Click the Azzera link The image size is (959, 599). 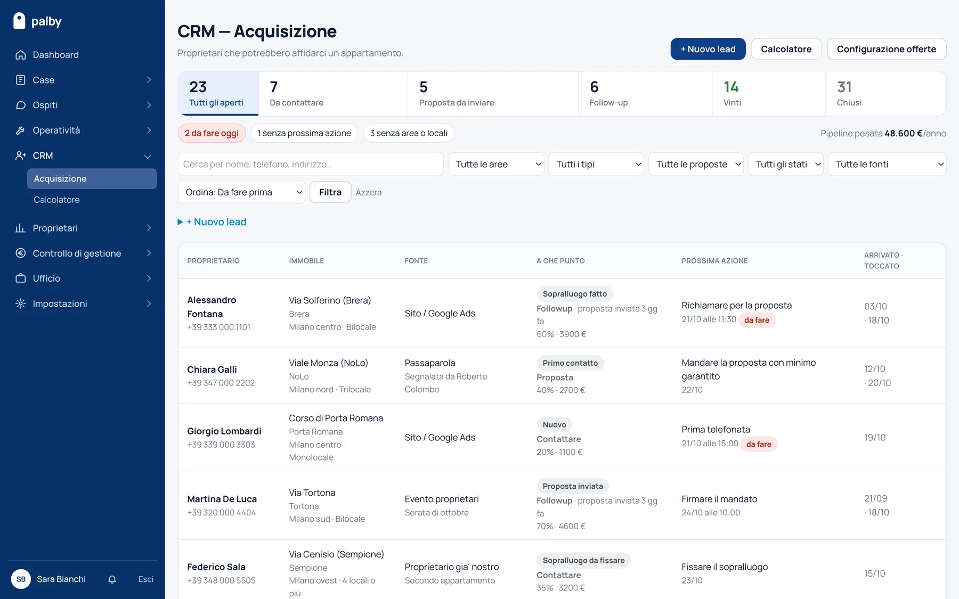[369, 193]
